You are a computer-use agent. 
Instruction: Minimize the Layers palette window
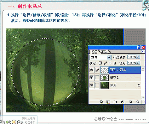pos(139,48)
